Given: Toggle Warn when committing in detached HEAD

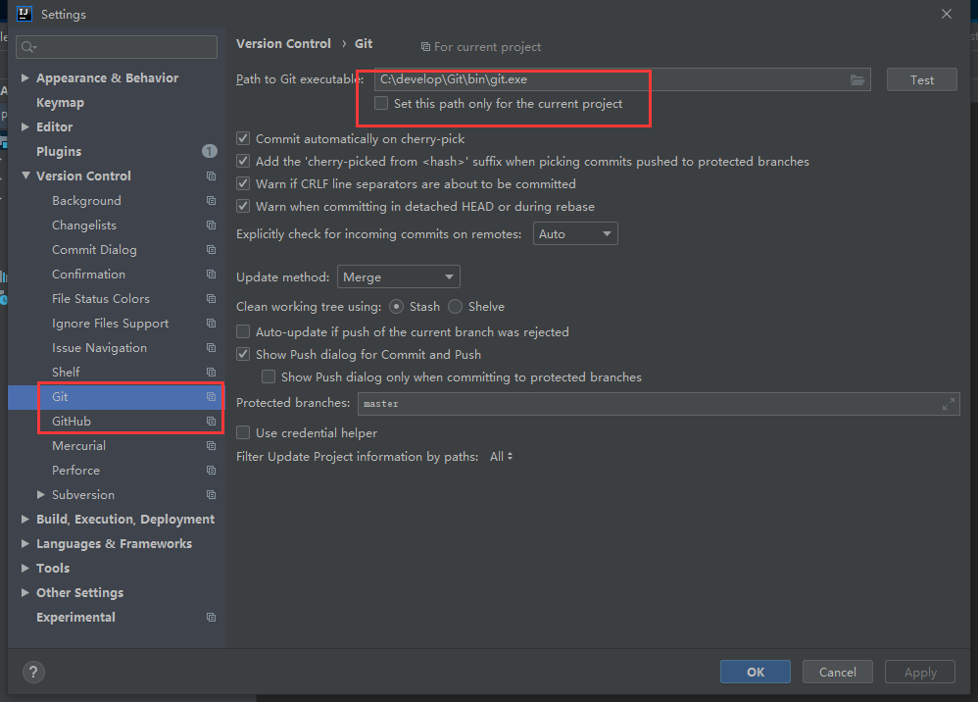Looking at the screenshot, I should pyautogui.click(x=243, y=206).
